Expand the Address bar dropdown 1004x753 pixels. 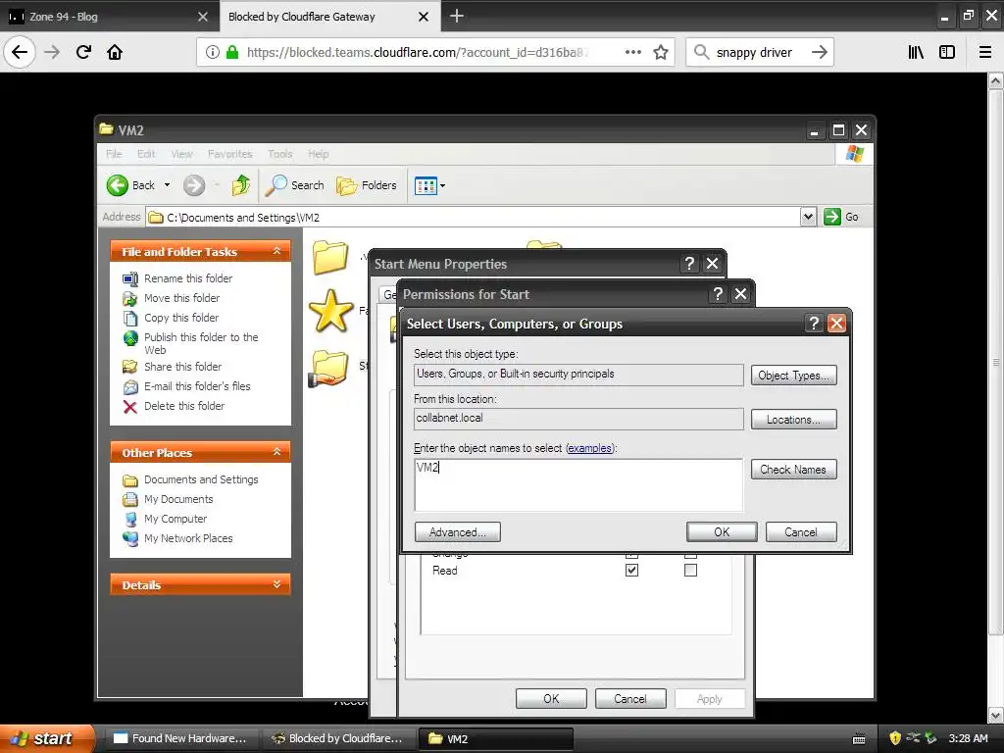pos(808,217)
